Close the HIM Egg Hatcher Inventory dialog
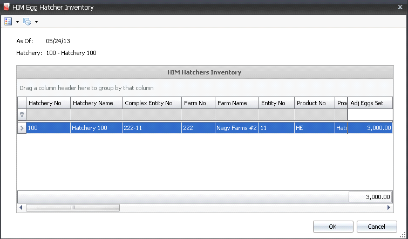Image resolution: width=408 pixels, height=239 pixels. click(400, 8)
